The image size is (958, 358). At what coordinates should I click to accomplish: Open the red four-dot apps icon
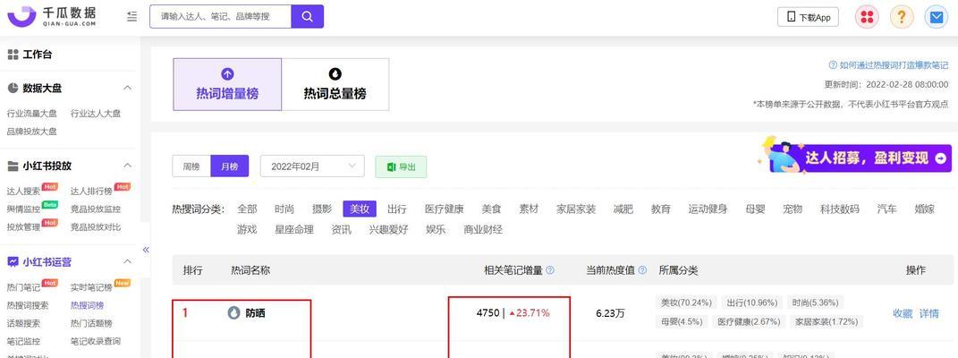tap(867, 17)
